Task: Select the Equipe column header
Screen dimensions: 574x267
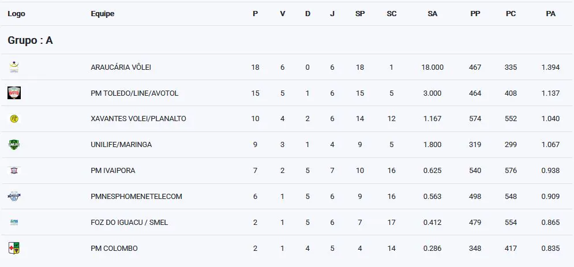Action: click(x=103, y=14)
